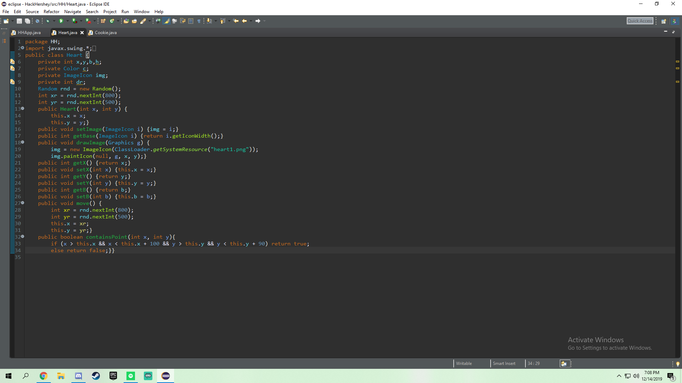The image size is (682, 383).
Task: Open the Refactor menu
Action: (x=51, y=12)
